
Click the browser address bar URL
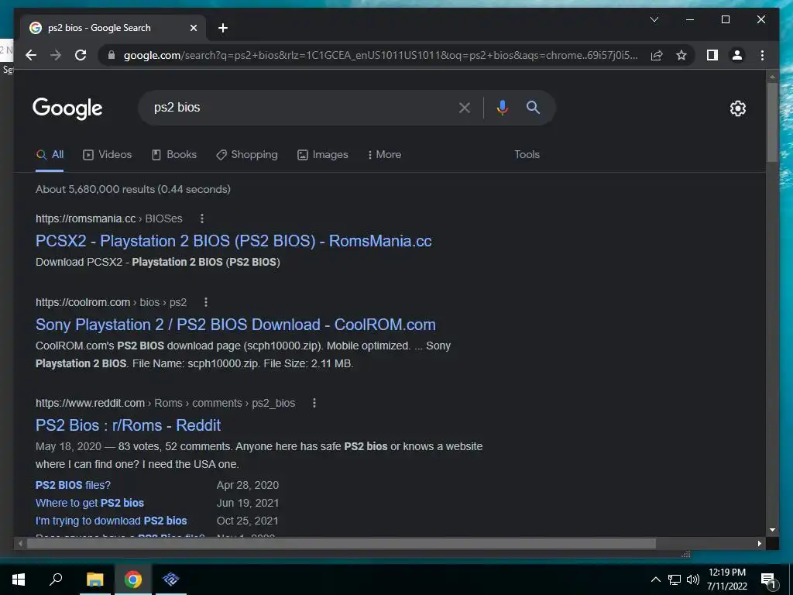(380, 55)
